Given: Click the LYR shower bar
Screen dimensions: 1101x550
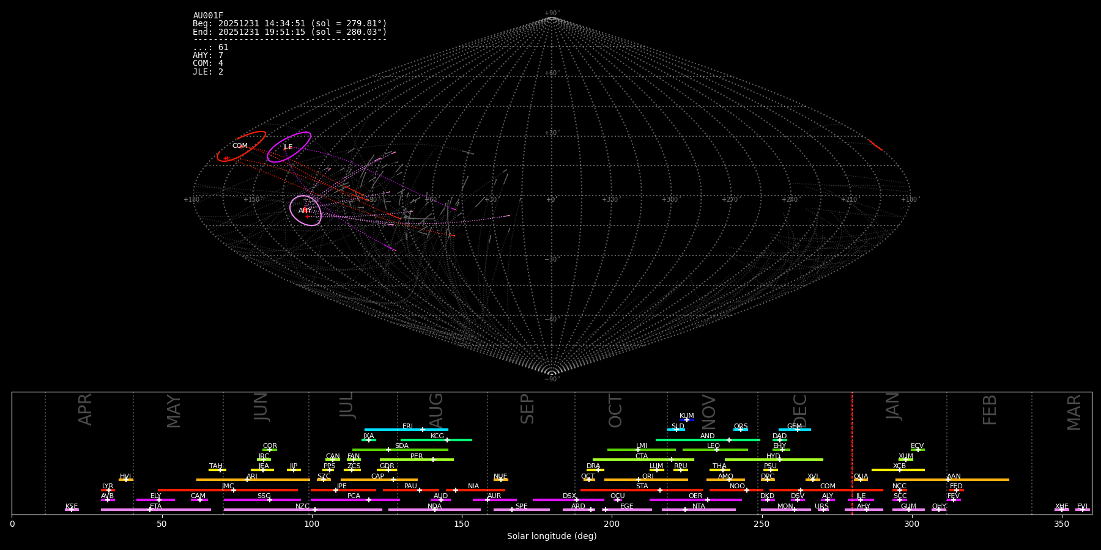Looking at the screenshot, I should coord(108,490).
